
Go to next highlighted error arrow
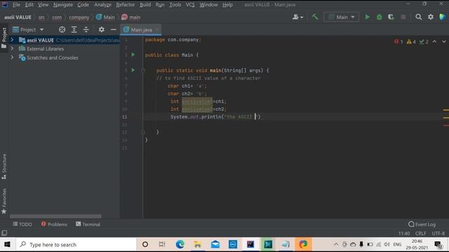point(443,42)
